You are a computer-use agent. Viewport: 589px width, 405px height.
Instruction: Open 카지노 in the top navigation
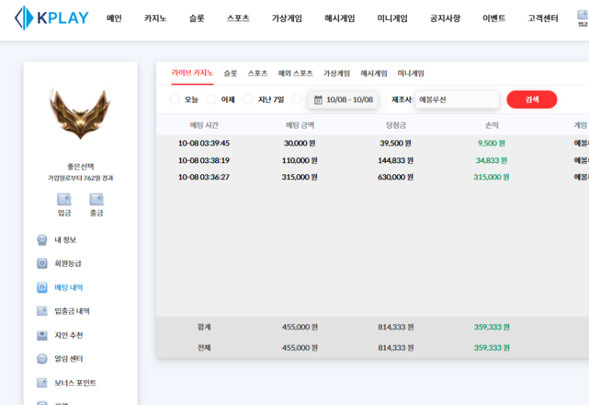pyautogui.click(x=155, y=18)
